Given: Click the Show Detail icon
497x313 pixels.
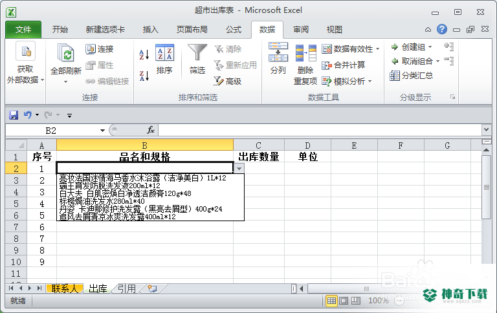Looking at the screenshot, I should pyautogui.click(x=449, y=47).
